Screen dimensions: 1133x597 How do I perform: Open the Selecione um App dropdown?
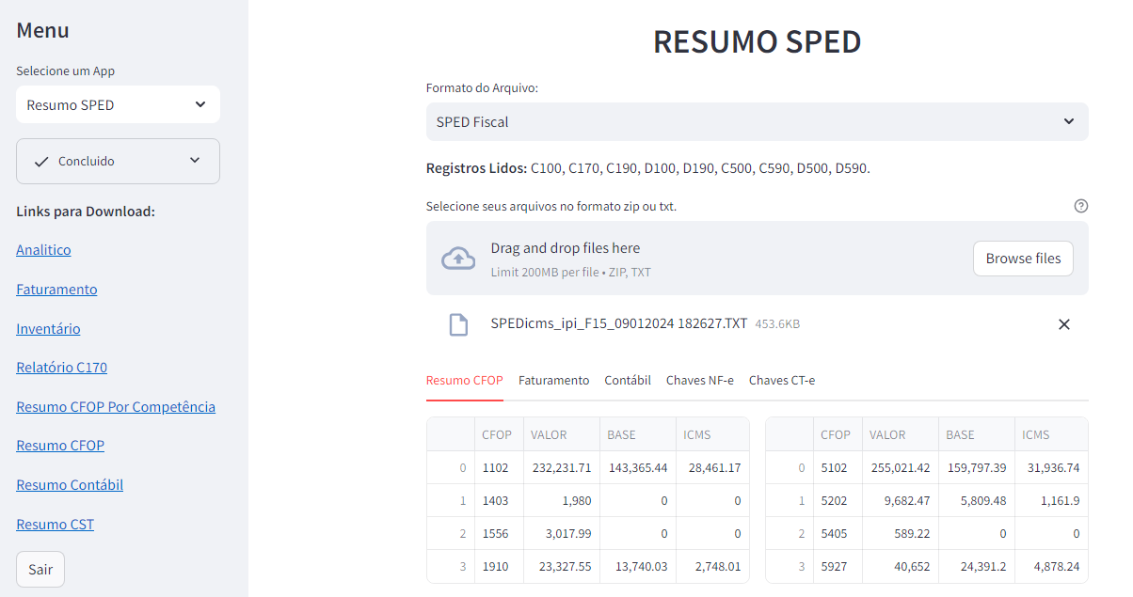118,104
